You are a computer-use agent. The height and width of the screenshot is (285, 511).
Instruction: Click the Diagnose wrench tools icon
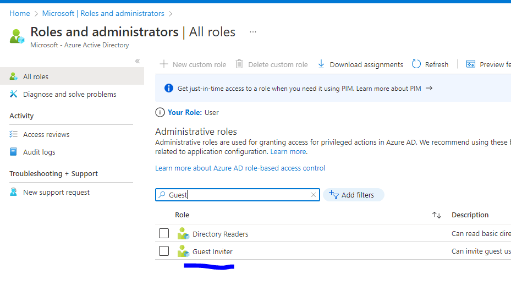tap(13, 94)
